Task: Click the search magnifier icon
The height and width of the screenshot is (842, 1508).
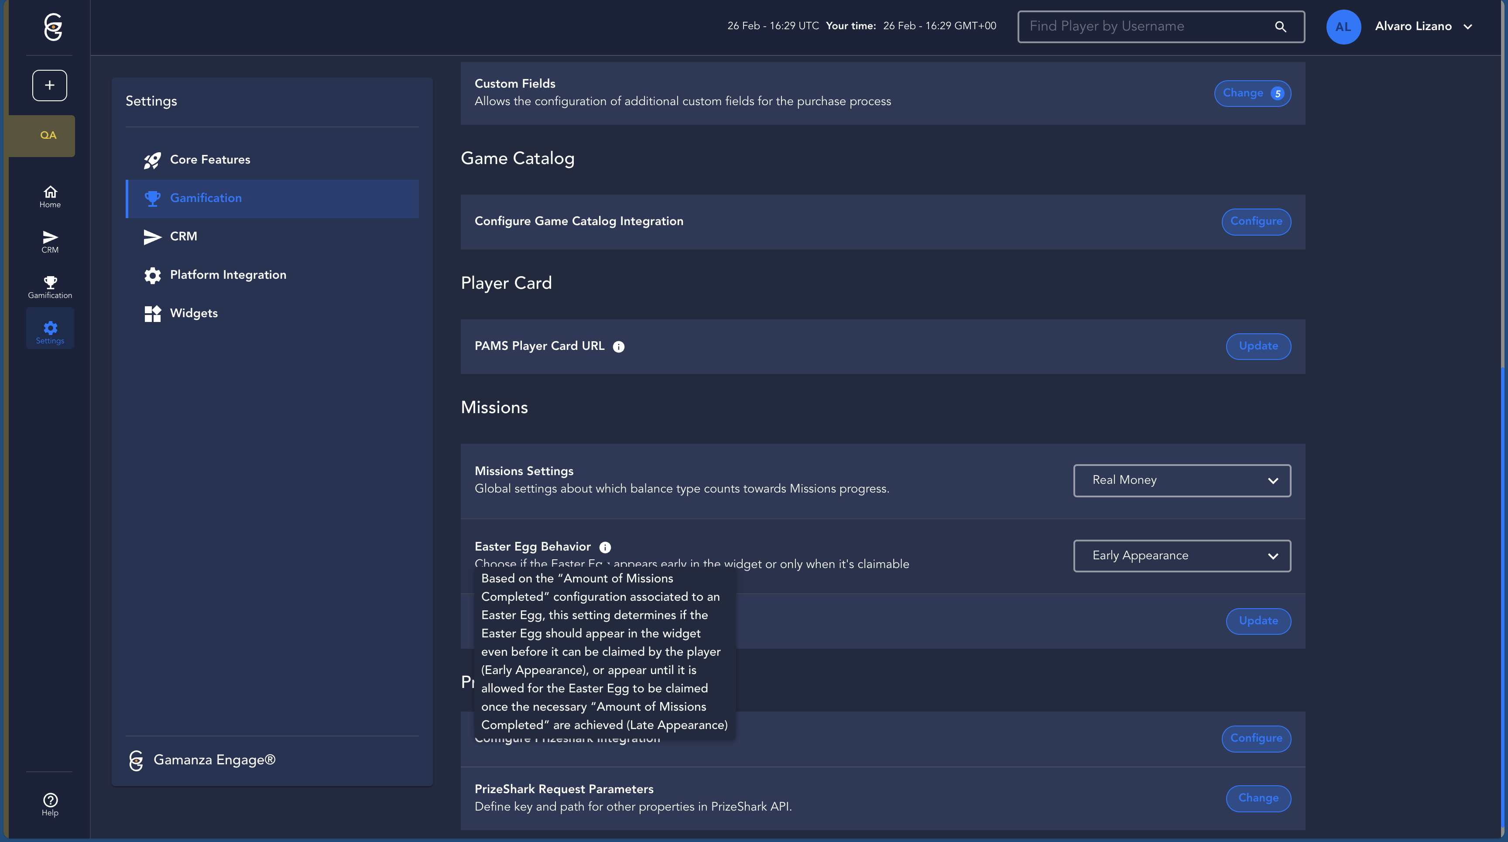Action: (1280, 27)
